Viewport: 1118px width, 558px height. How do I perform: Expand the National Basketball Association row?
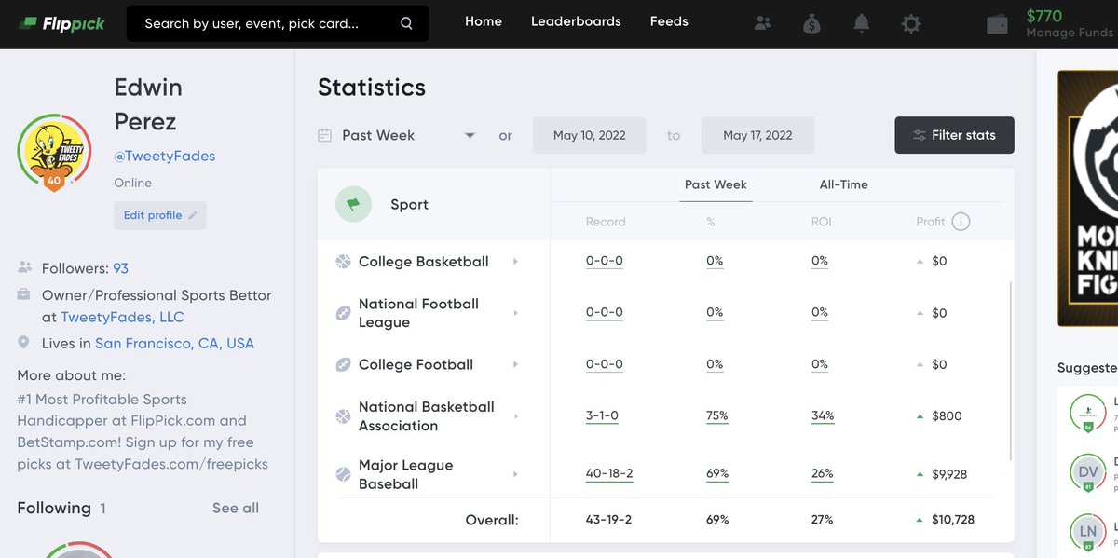click(x=515, y=415)
